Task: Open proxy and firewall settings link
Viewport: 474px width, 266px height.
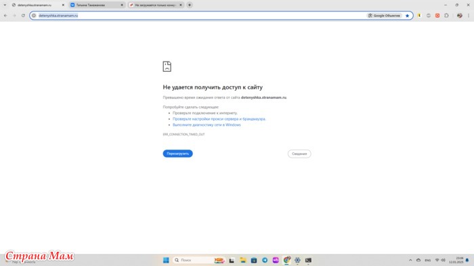Action: tap(219, 119)
